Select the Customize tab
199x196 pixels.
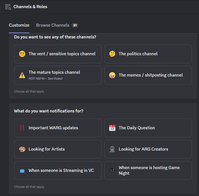19,25
